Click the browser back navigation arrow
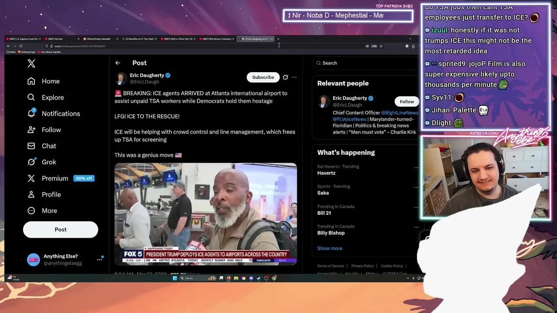 tap(8, 46)
